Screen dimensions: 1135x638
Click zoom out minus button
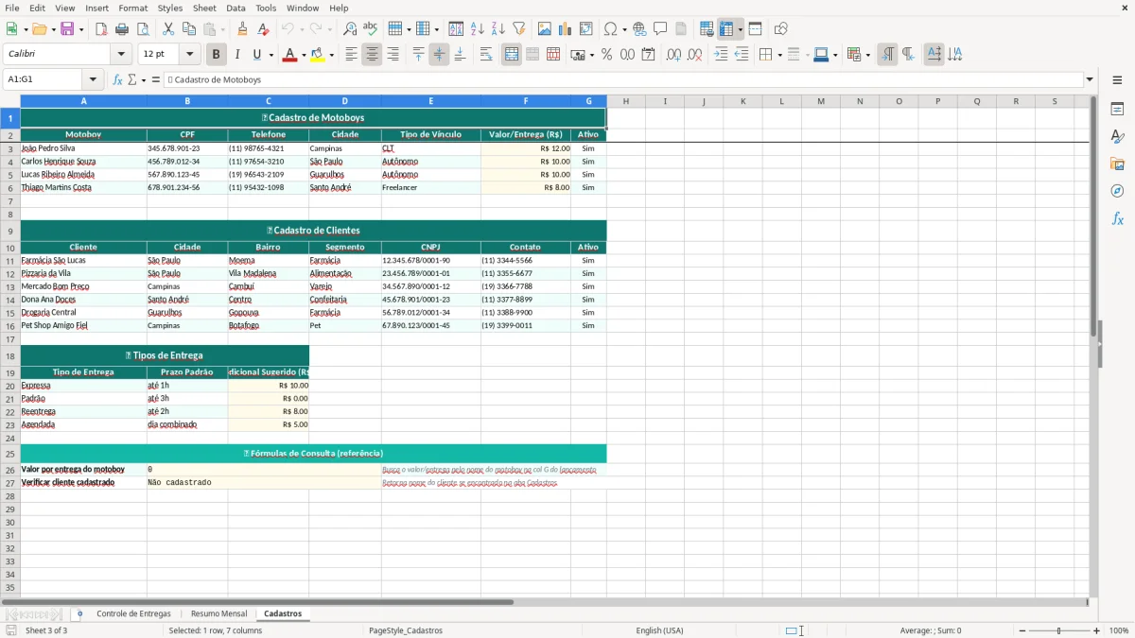coord(1021,630)
